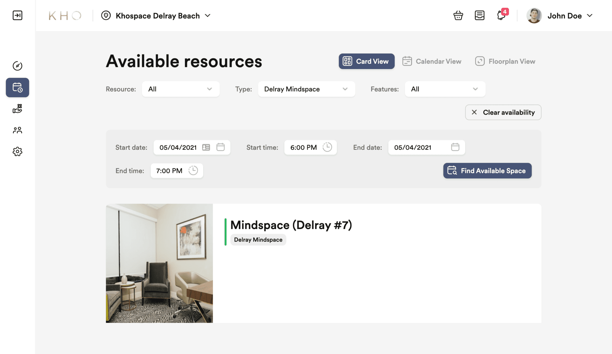Expand the sidebar with the arrow icon

[x=17, y=15]
